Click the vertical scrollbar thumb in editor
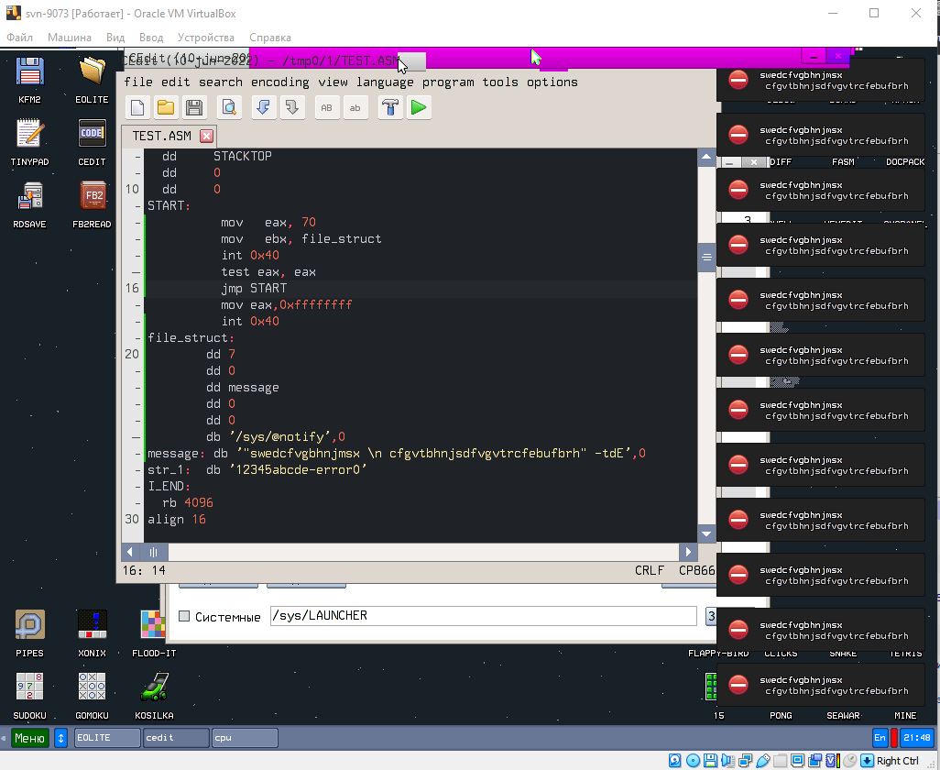The height and width of the screenshot is (770, 940). point(706,258)
